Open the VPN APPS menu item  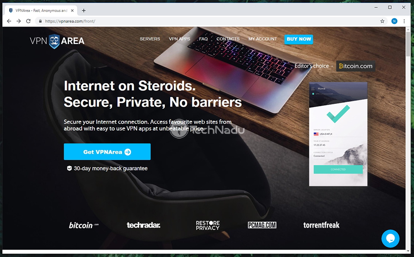179,39
